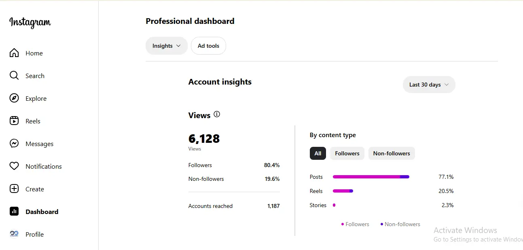The height and width of the screenshot is (250, 523).
Task: Open the Last 30 days dropdown
Action: [429, 85]
